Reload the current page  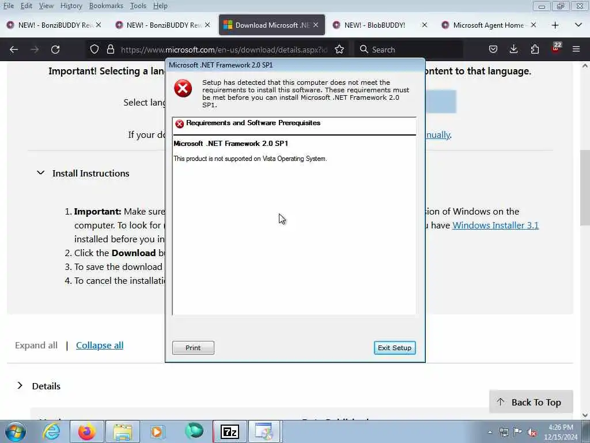55,50
